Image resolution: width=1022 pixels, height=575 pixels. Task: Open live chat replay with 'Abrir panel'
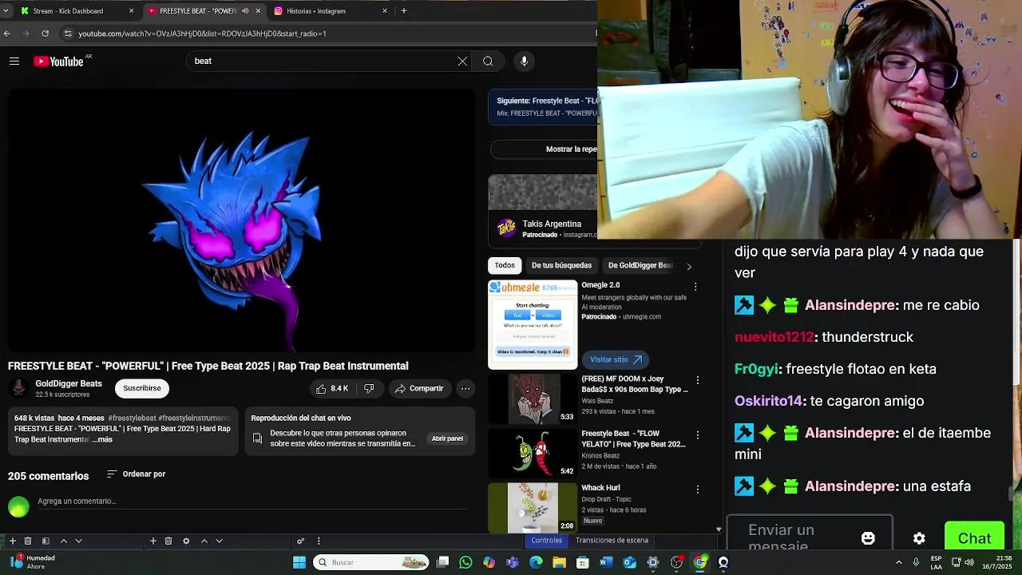pyautogui.click(x=447, y=438)
